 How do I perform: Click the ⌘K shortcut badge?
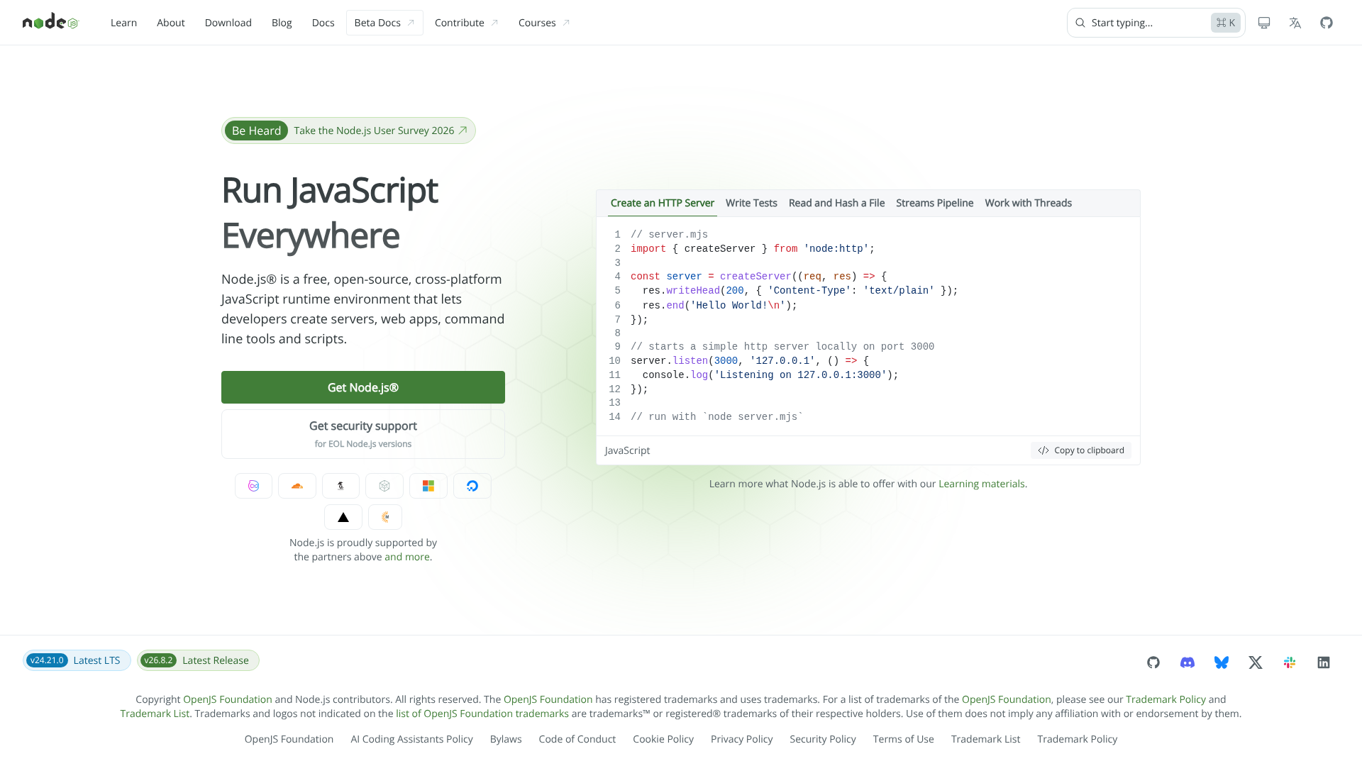[1225, 23]
